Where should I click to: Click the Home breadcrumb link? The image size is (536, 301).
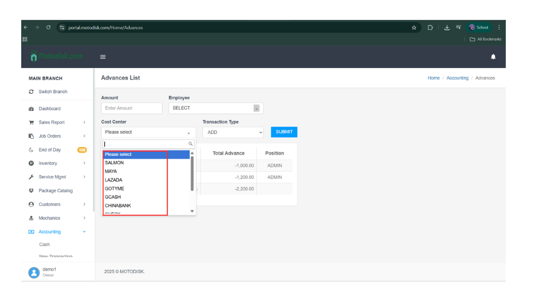pyautogui.click(x=433, y=78)
